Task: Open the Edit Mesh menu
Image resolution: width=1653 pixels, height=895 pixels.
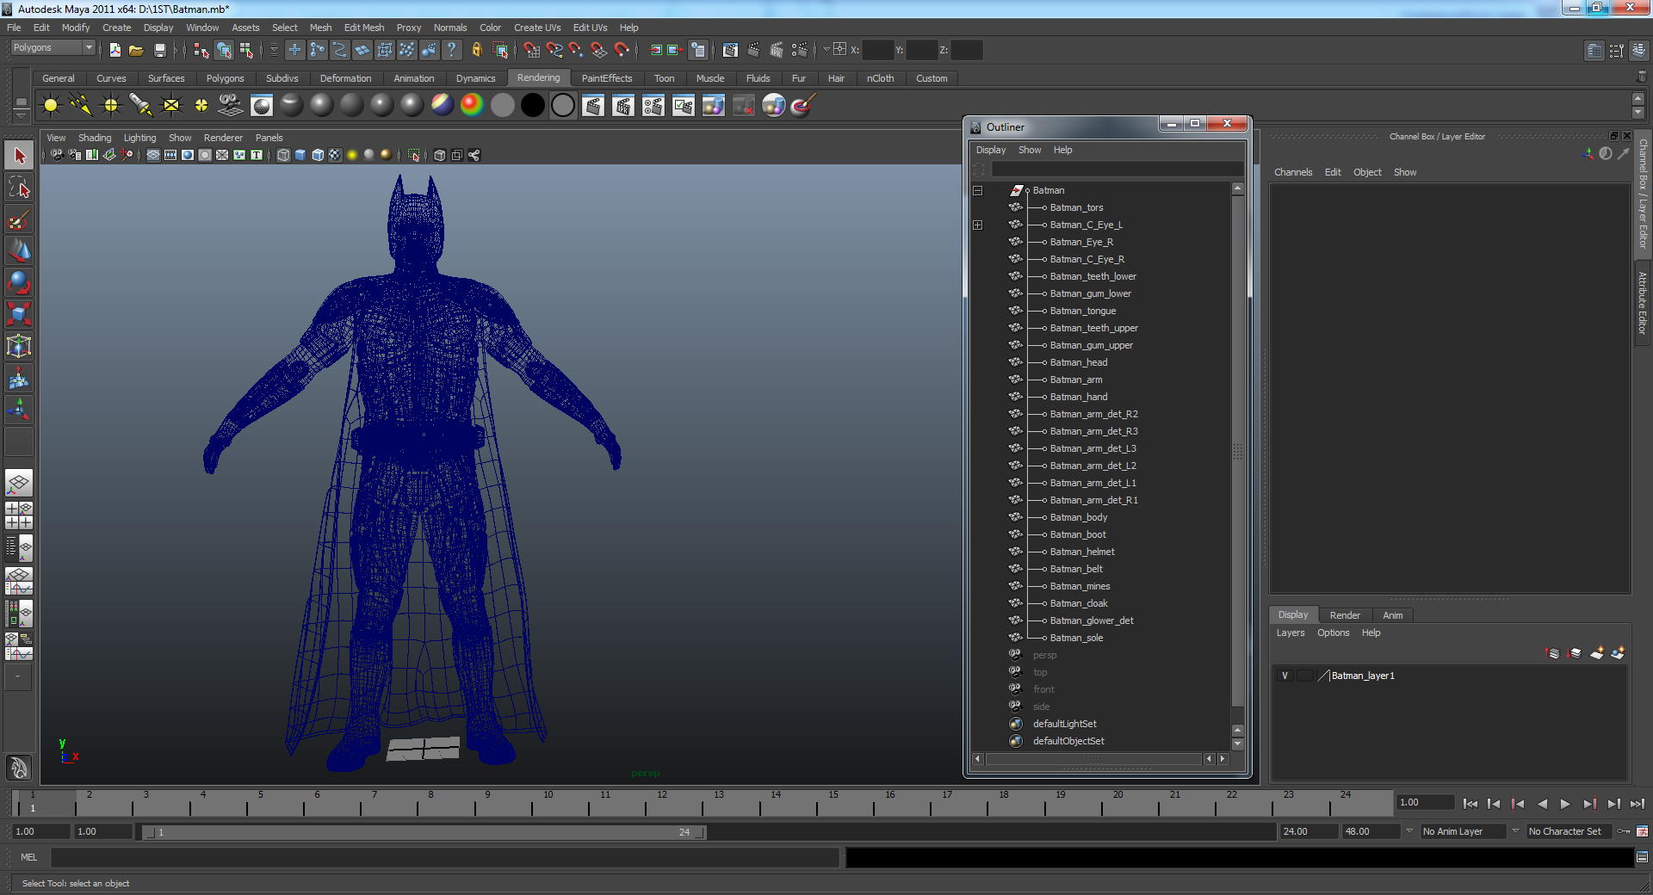Action: (x=364, y=28)
